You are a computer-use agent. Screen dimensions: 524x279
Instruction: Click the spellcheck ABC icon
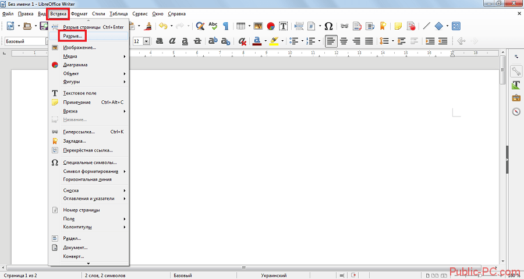(x=213, y=26)
